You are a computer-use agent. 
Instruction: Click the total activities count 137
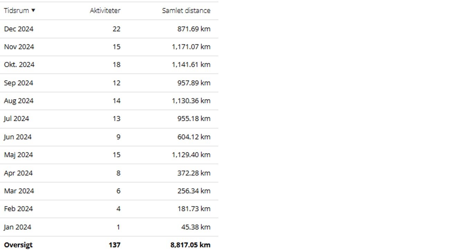point(115,245)
